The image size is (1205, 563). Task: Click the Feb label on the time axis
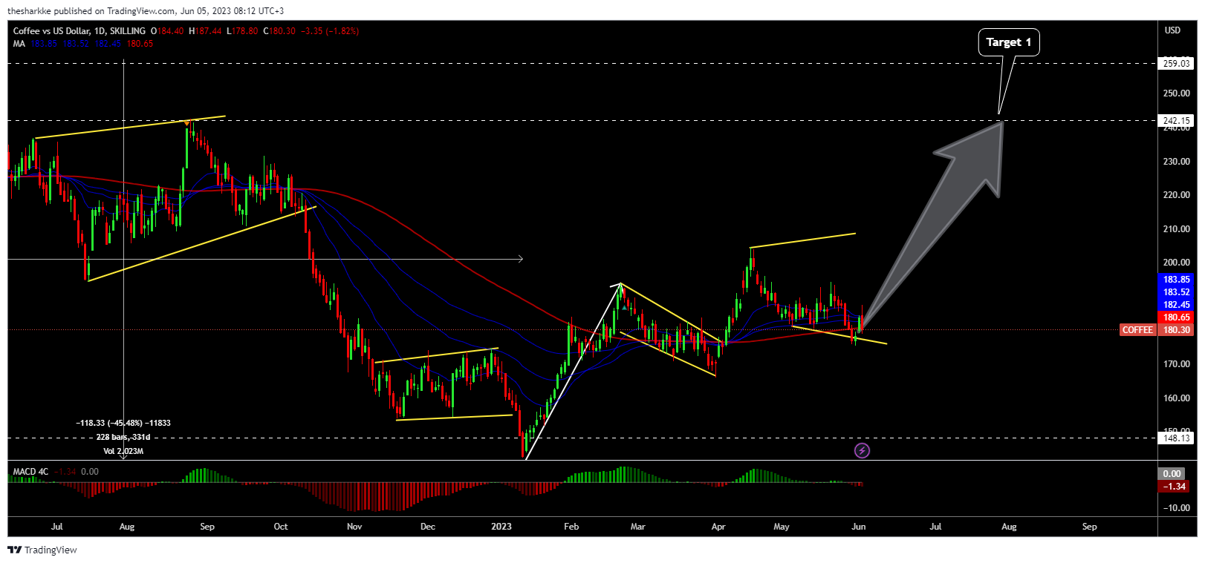pos(571,527)
